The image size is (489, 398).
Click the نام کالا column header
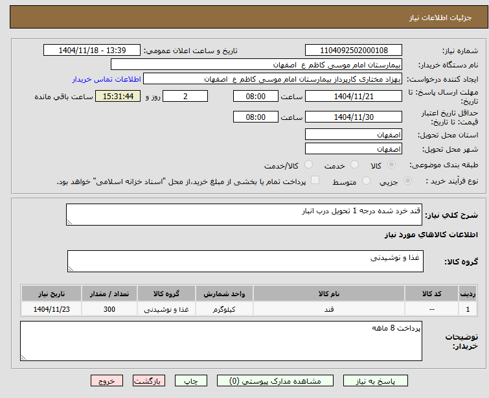pyautogui.click(x=329, y=294)
